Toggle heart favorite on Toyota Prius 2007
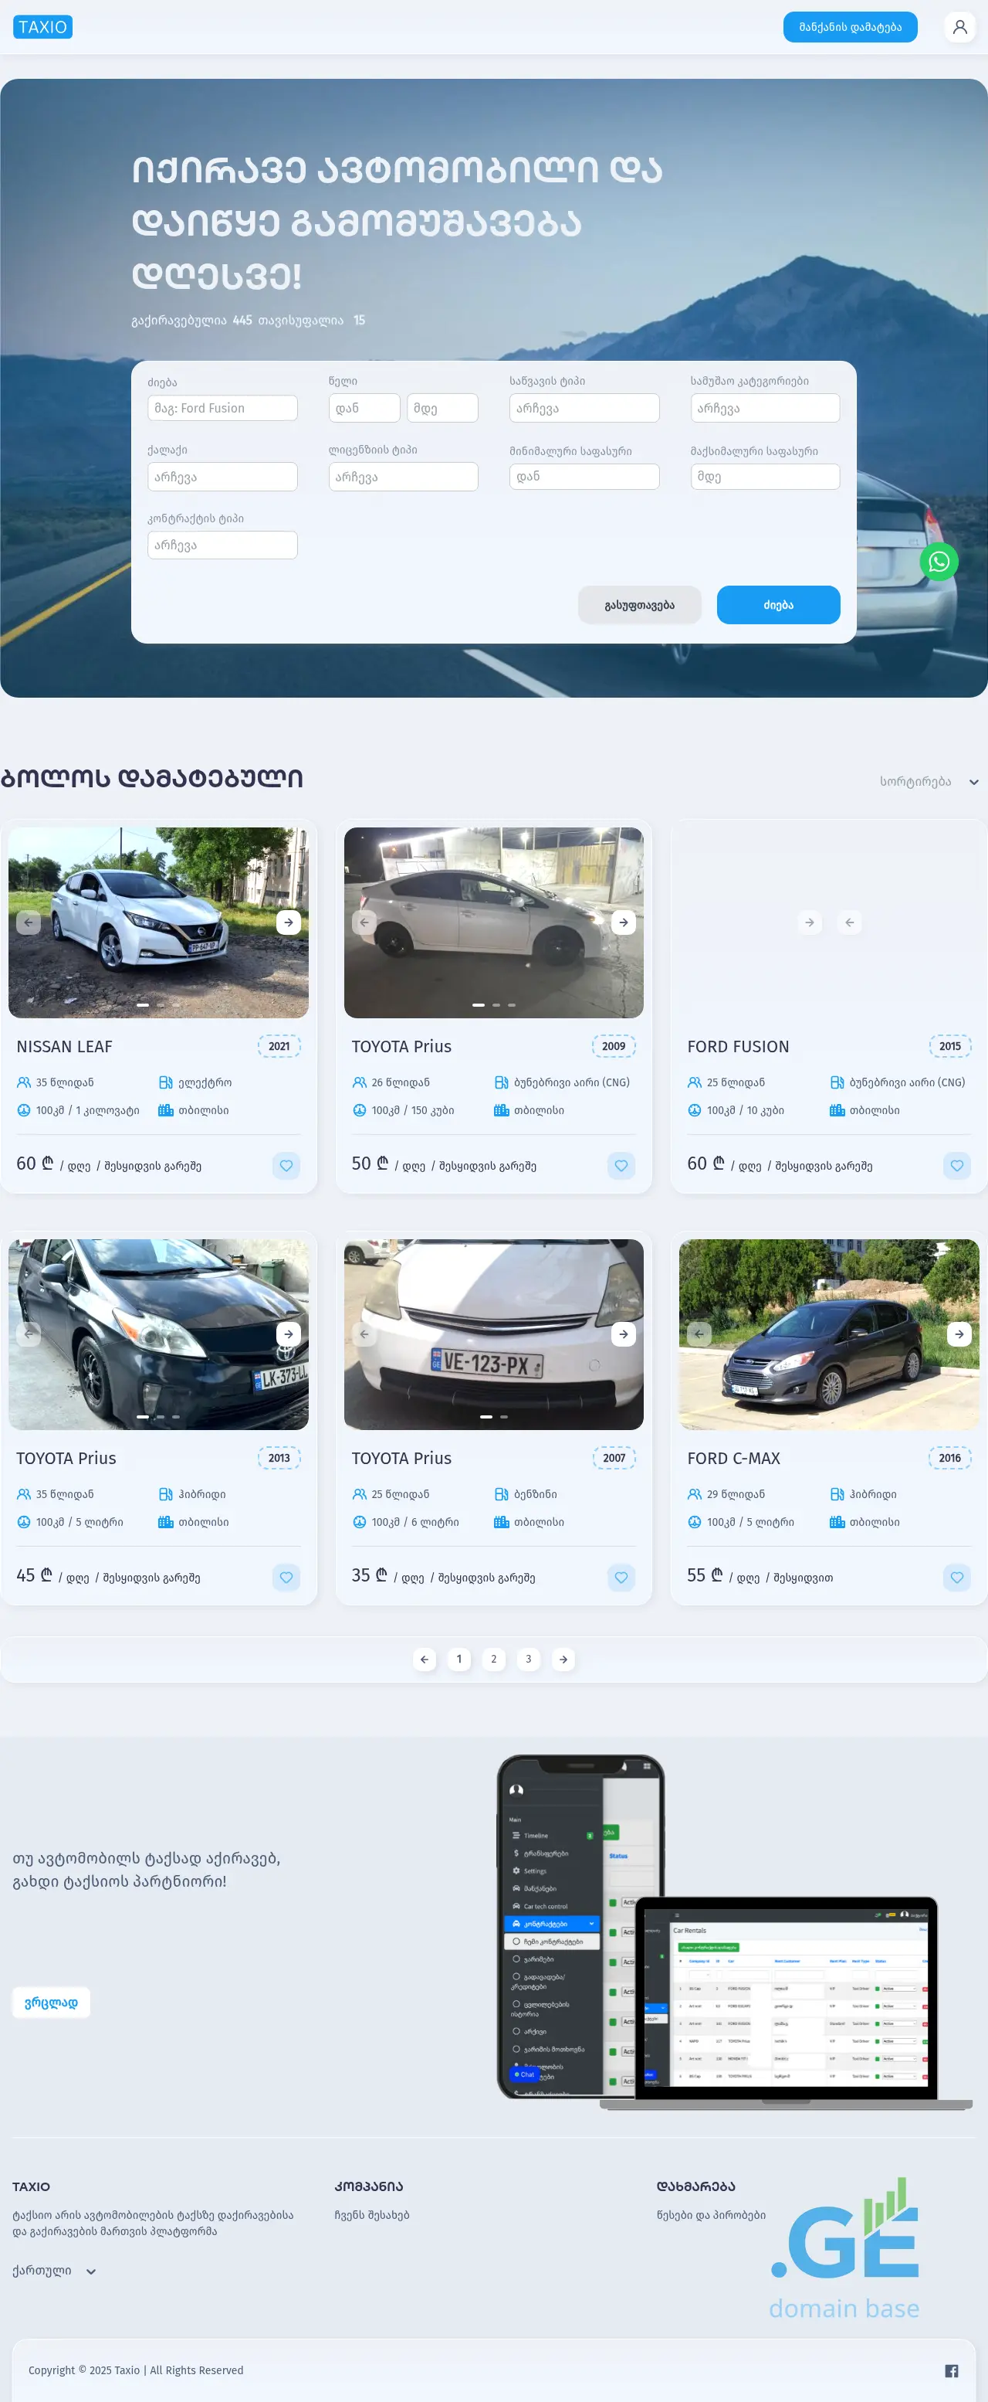 (621, 1577)
